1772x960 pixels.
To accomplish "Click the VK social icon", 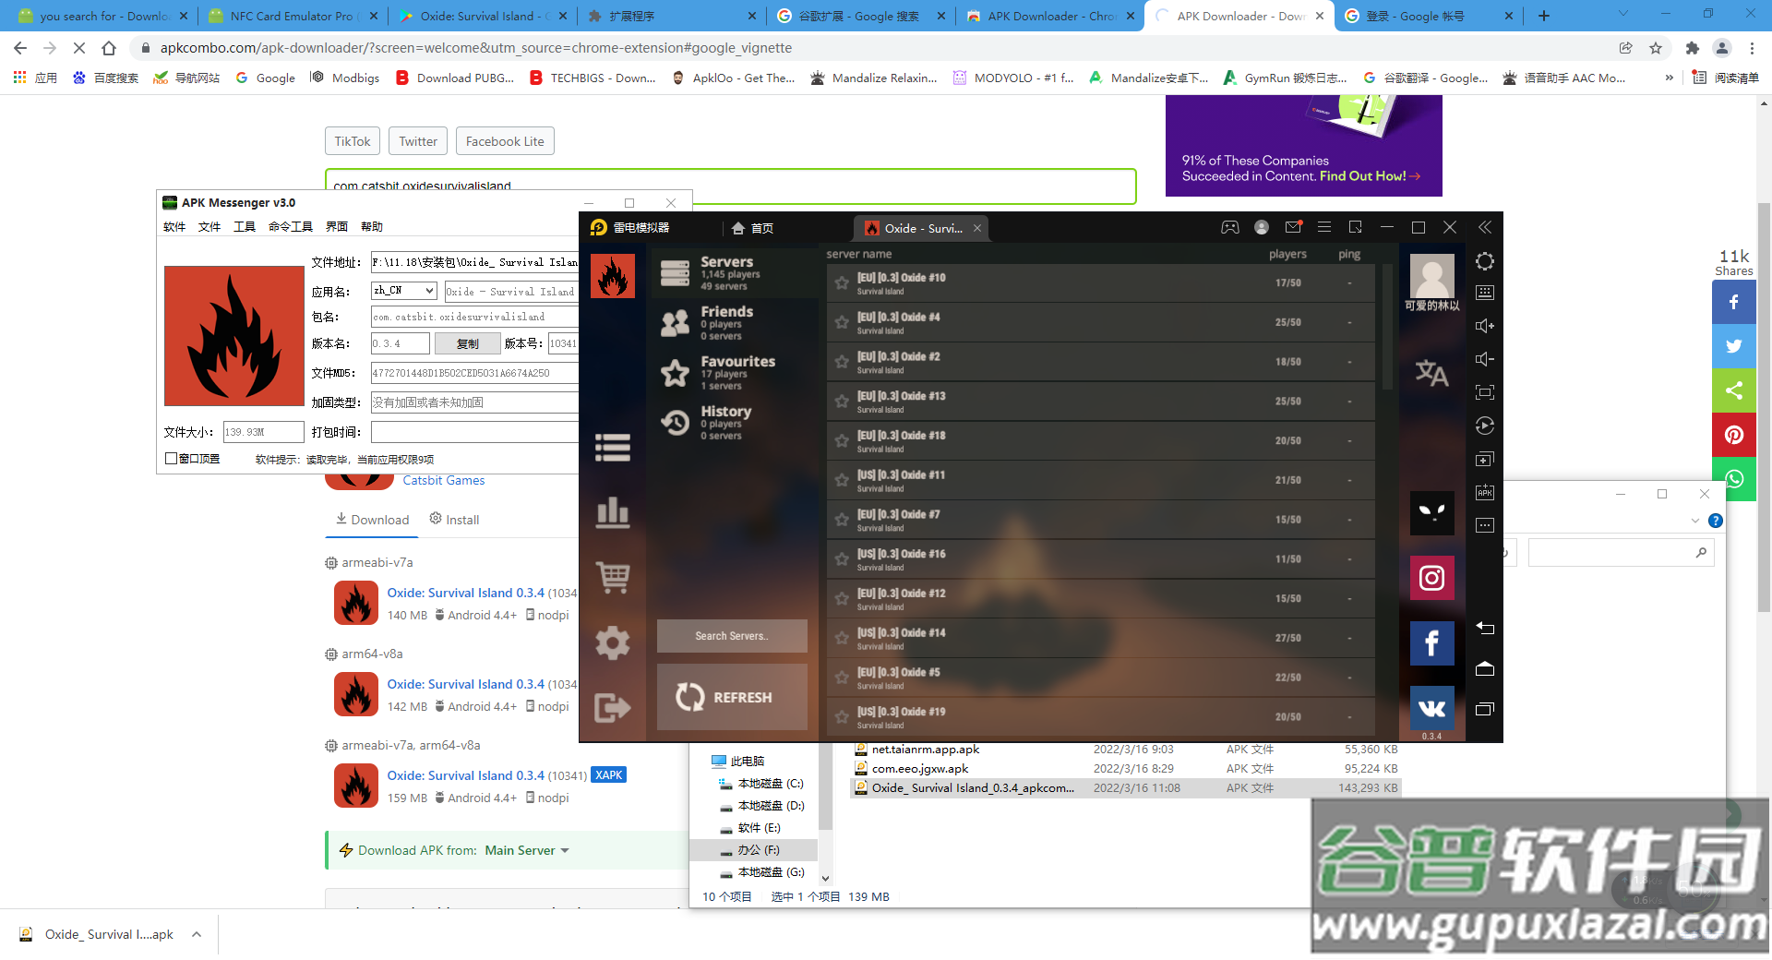I will [x=1431, y=708].
